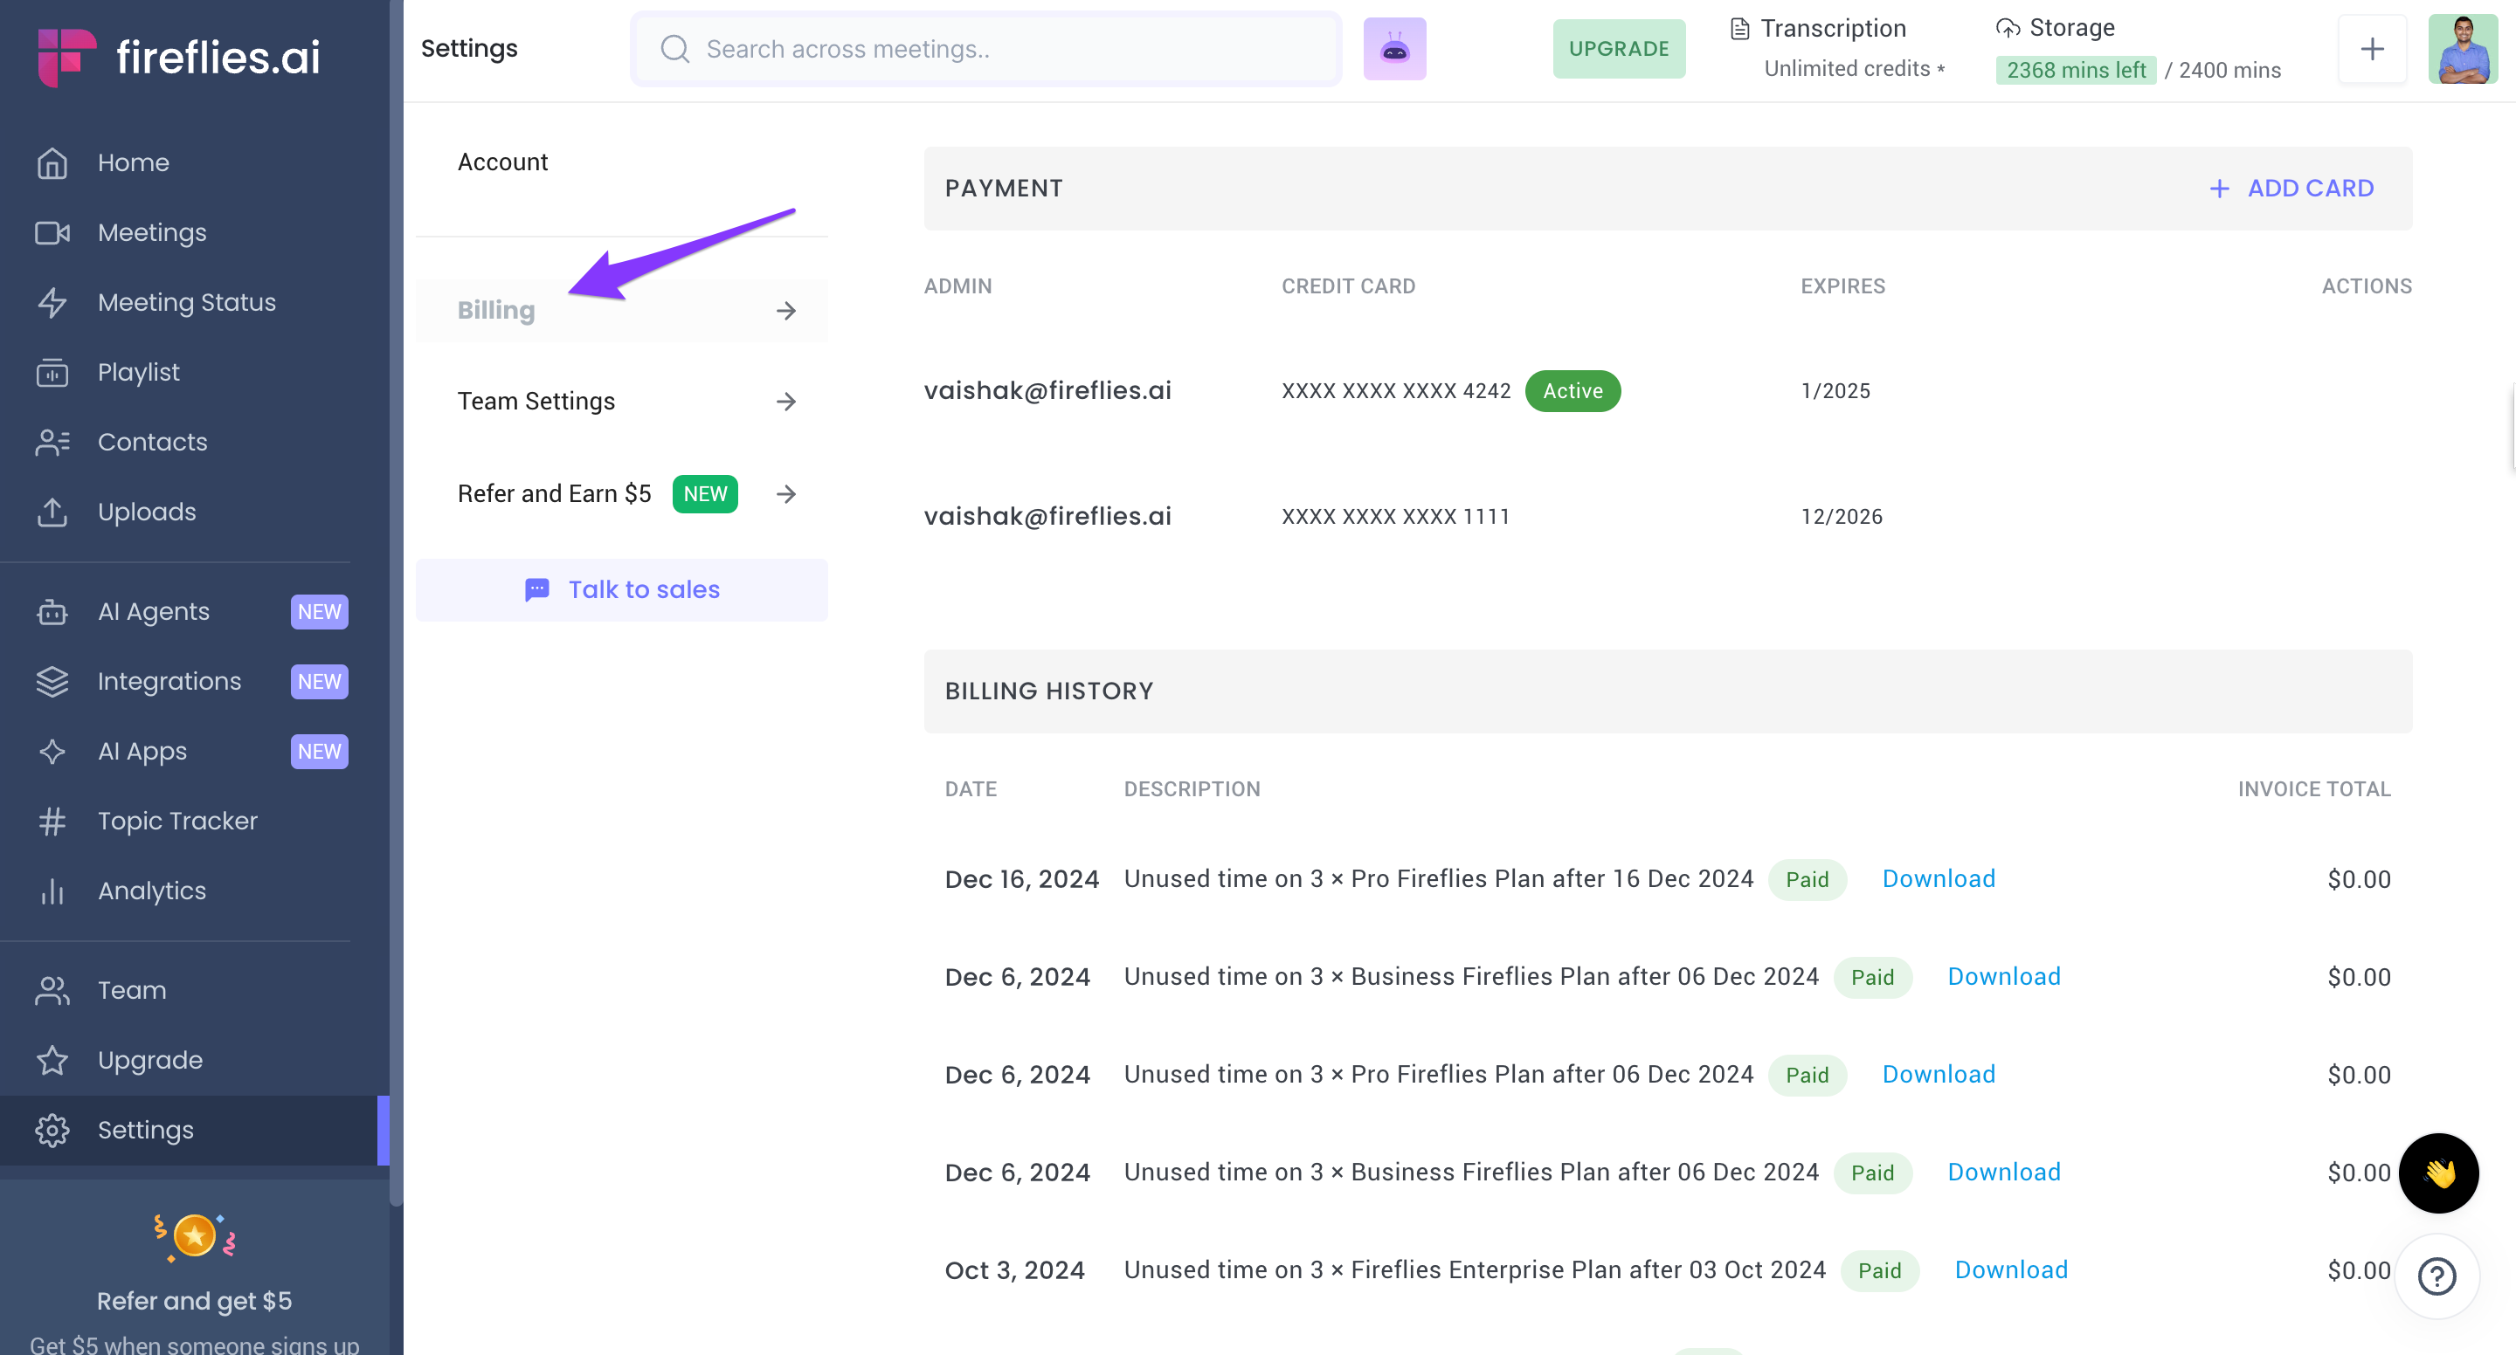
Task: Download the Dec 16, 2024 invoice
Action: click(1938, 878)
